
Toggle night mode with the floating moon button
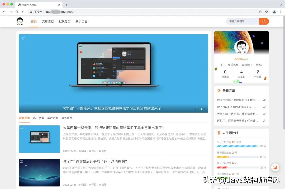click(275, 167)
